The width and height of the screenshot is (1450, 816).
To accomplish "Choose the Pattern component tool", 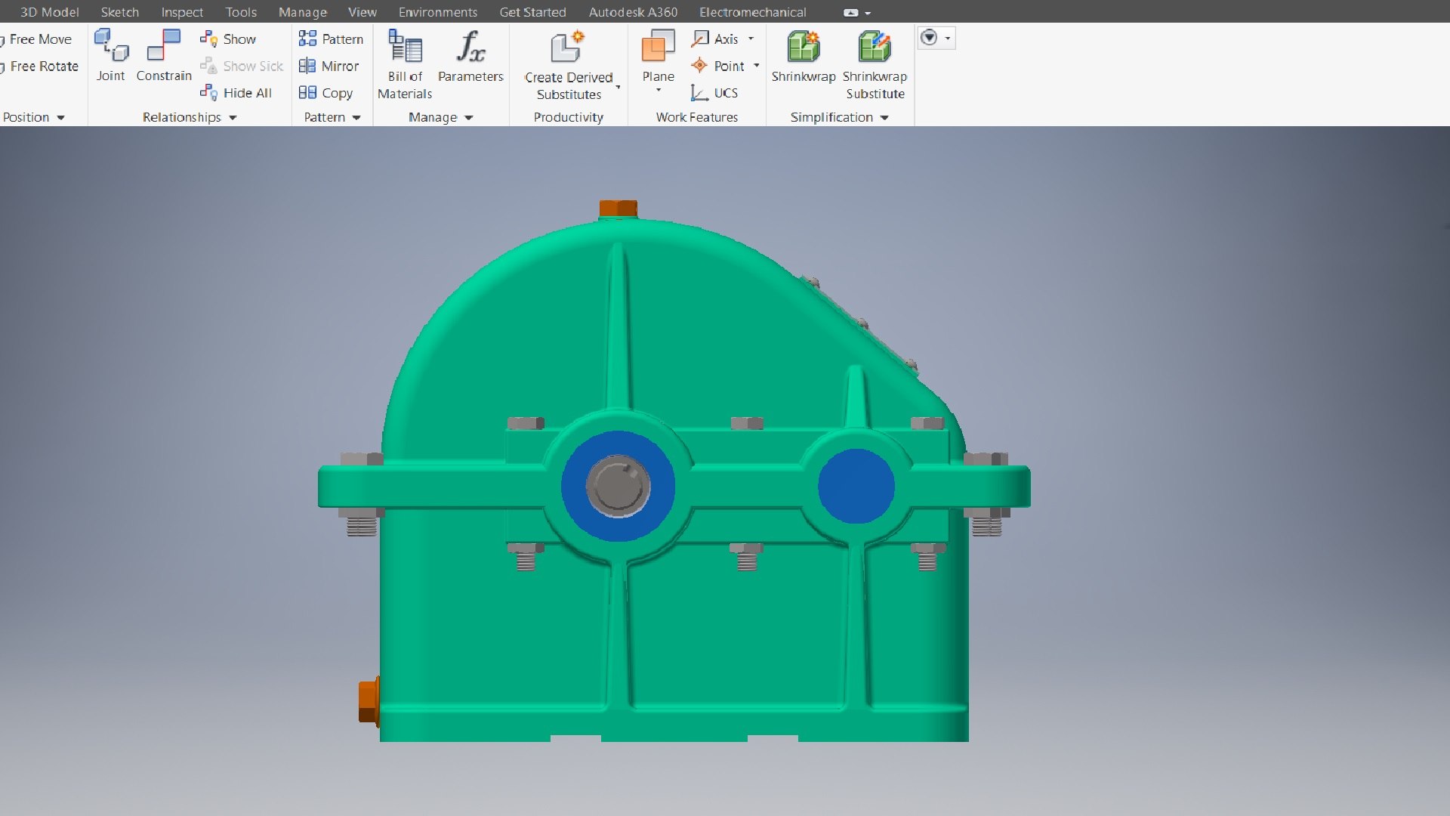I will click(x=331, y=39).
